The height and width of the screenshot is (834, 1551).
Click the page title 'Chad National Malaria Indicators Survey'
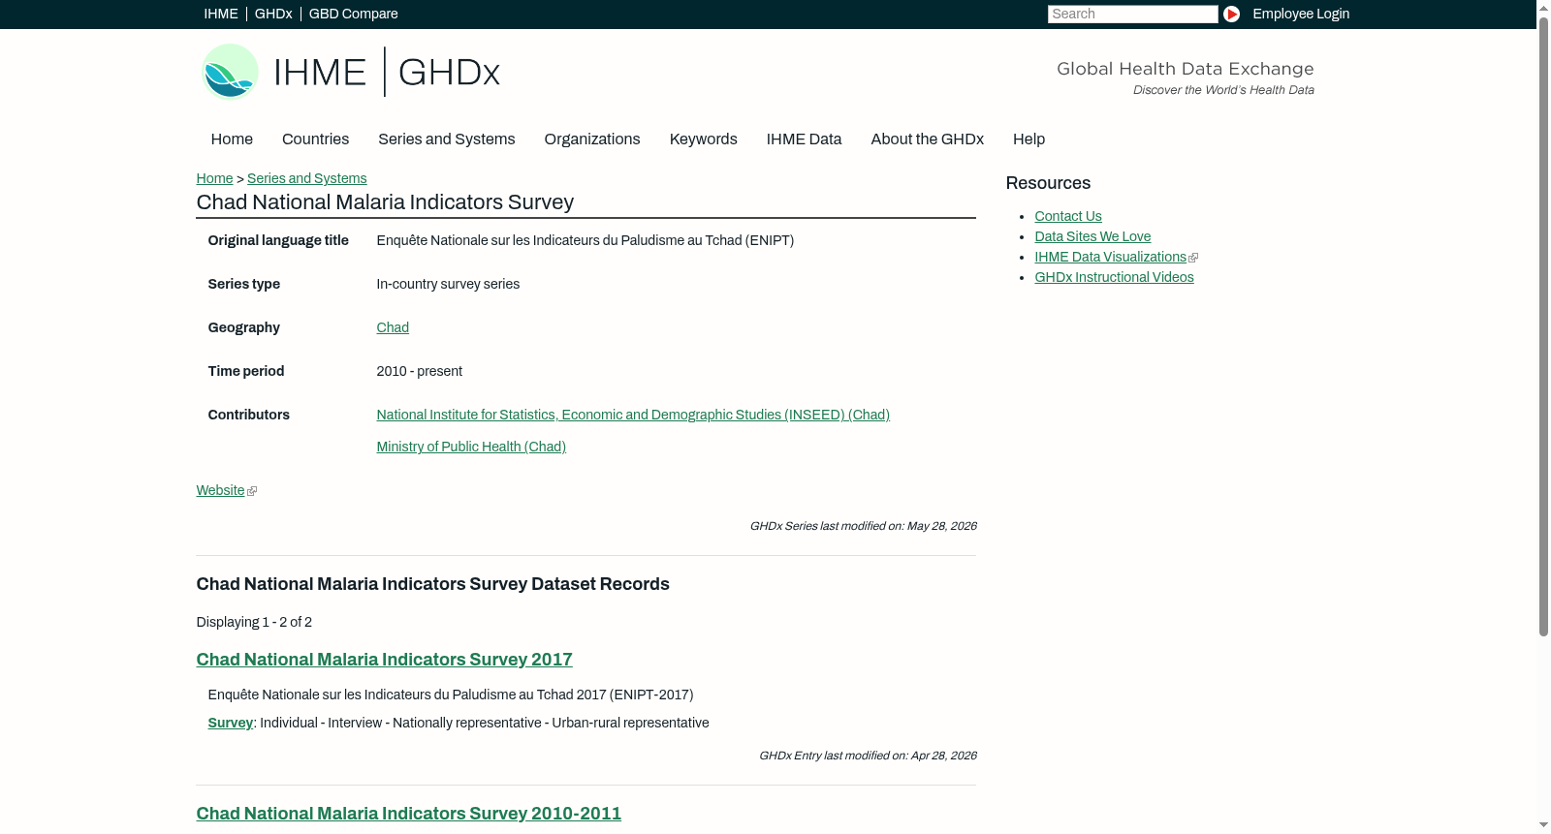coord(385,202)
